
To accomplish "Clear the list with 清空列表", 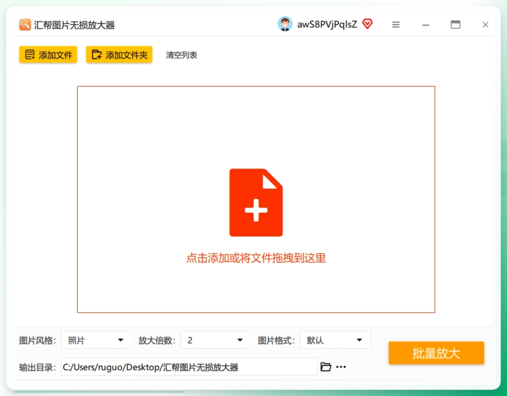I will (182, 55).
